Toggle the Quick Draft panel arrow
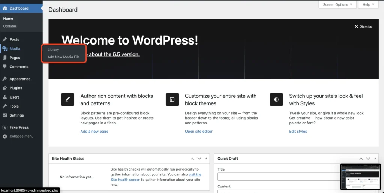384x193 pixels. pyautogui.click(x=376, y=159)
